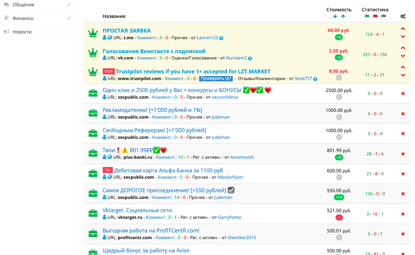Move the Trustpilot task down with the red chevron

[403, 75]
